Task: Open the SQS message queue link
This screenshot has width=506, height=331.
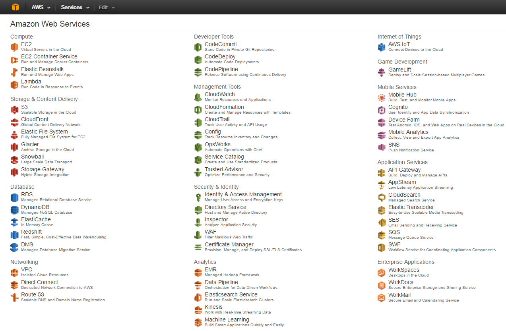Action: tap(394, 232)
